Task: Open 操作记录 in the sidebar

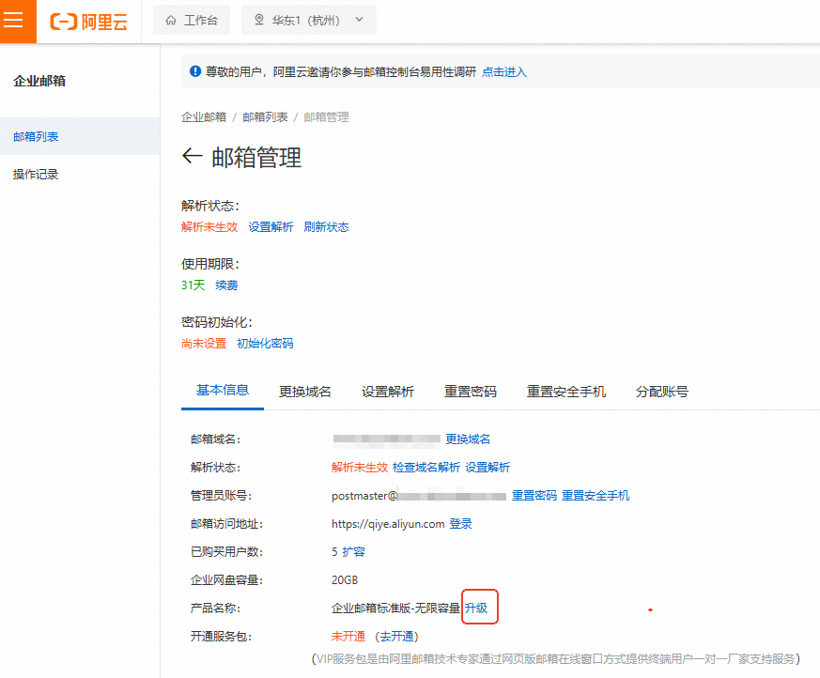Action: coord(36,175)
